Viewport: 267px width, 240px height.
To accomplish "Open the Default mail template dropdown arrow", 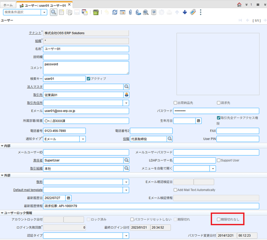I will coord(126,190).
